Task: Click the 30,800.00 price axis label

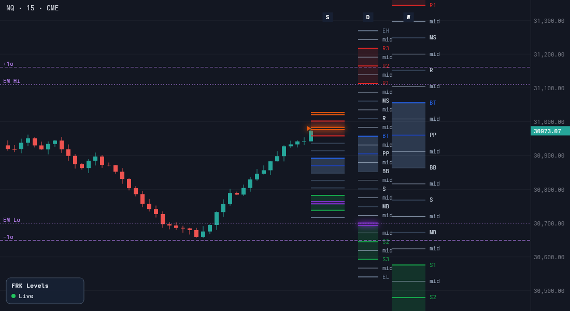Action: tap(549, 190)
